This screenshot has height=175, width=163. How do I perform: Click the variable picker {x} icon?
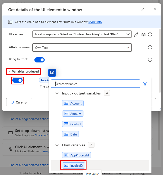[x=52, y=73]
